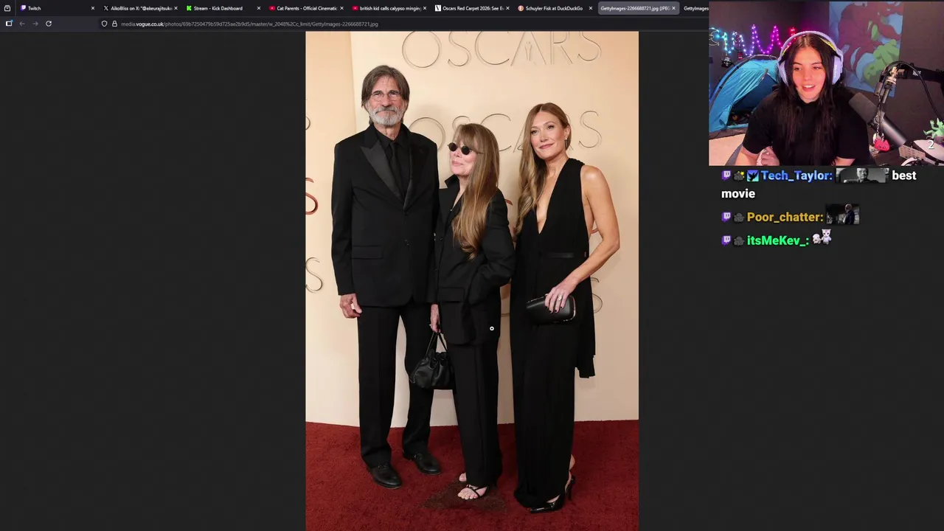
Task: Close the Cat Parents tab
Action: [341, 8]
